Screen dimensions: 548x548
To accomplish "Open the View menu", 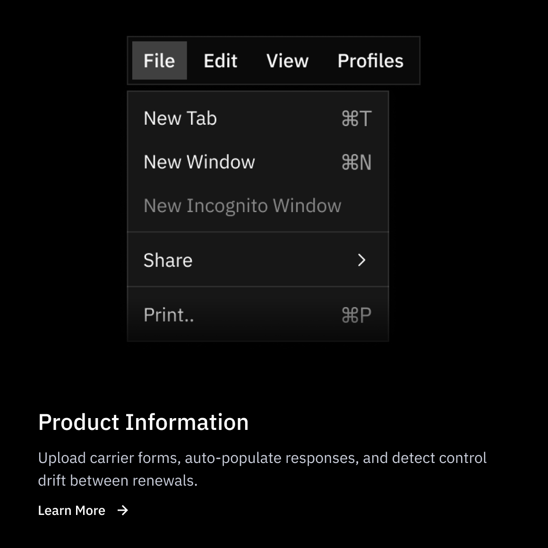I will tap(287, 61).
